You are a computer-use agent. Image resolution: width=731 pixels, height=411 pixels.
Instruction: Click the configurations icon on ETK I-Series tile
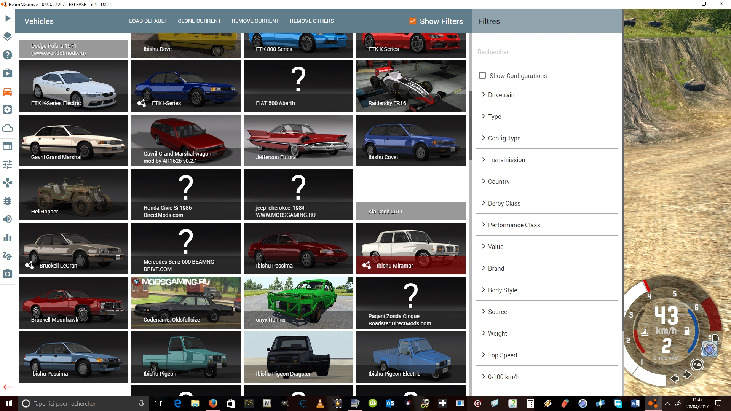coord(142,103)
